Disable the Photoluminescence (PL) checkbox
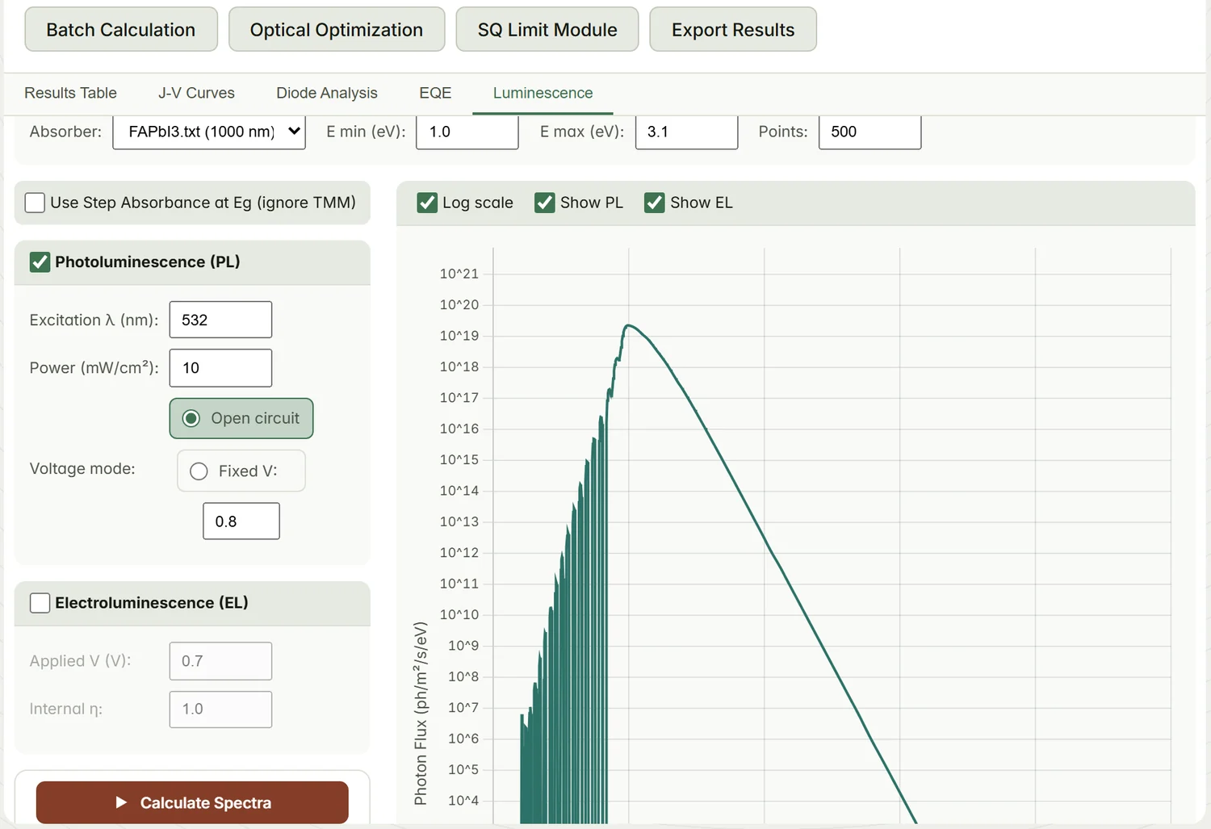 (x=40, y=262)
